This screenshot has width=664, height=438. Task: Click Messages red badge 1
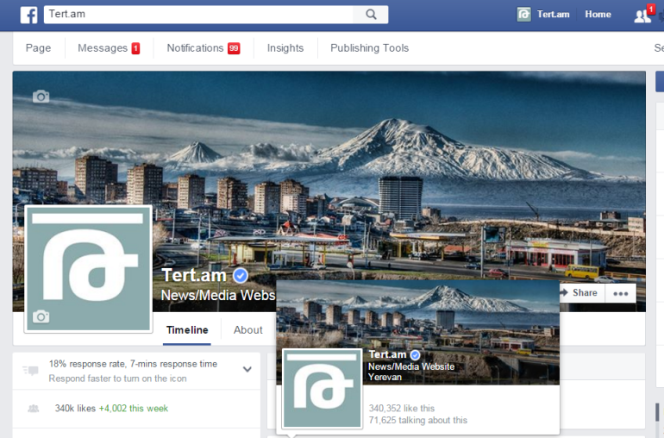[x=135, y=48]
